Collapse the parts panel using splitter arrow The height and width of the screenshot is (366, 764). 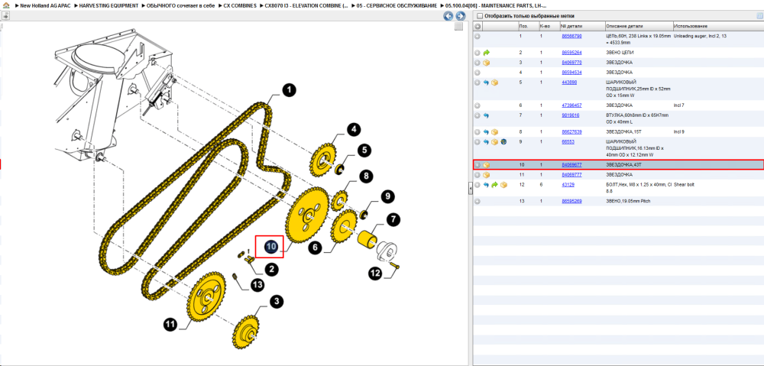coord(470,188)
